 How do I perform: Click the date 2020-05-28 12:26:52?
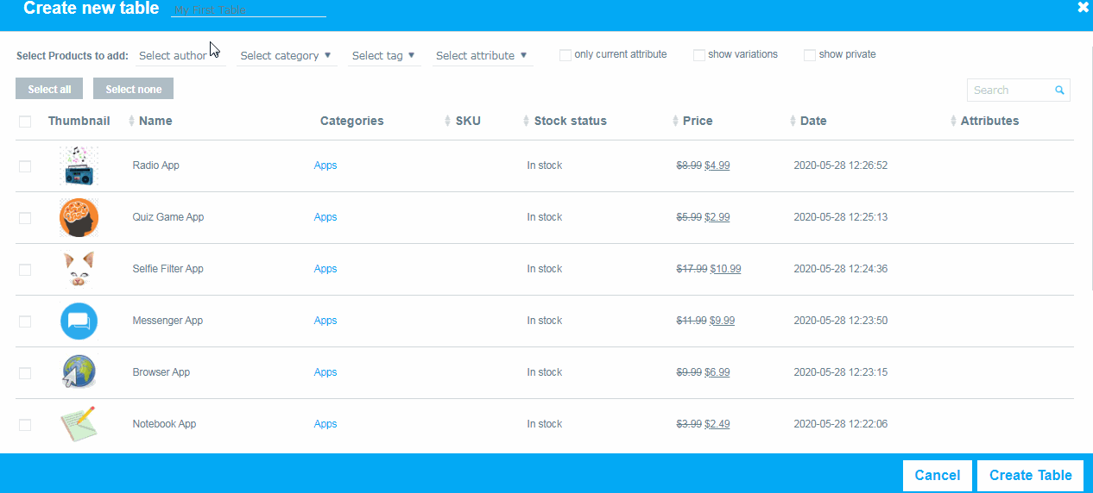pos(841,165)
